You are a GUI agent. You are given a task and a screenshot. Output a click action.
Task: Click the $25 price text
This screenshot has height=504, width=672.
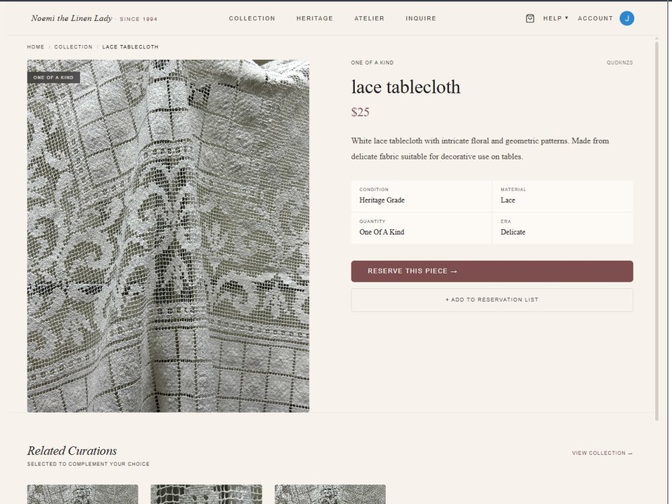coord(360,112)
